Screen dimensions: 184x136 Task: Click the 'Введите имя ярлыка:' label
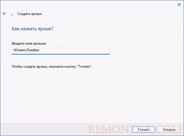[29, 43]
